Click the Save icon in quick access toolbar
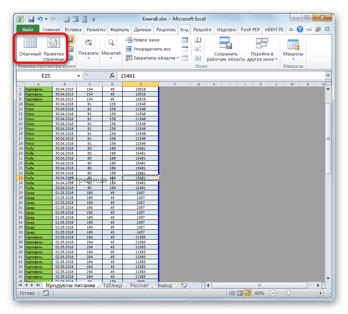348x314 pixels. (x=30, y=19)
